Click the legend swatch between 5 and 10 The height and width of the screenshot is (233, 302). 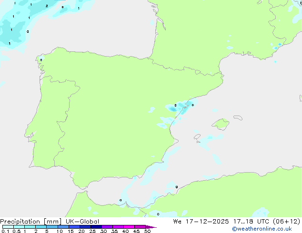coord(52,227)
